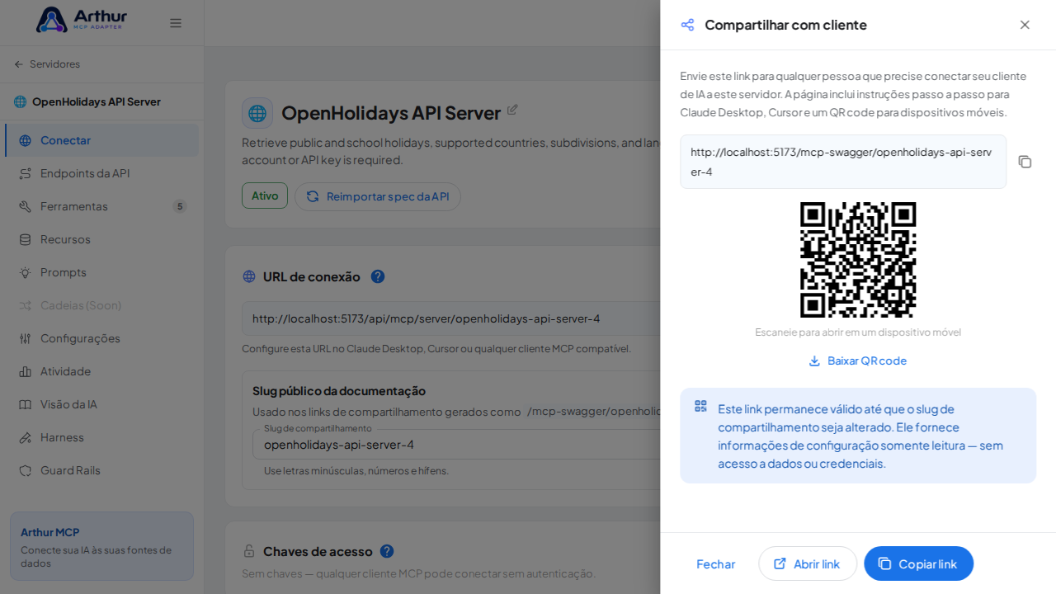The image size is (1056, 594).
Task: Open the Prompts section
Action: tap(102, 272)
